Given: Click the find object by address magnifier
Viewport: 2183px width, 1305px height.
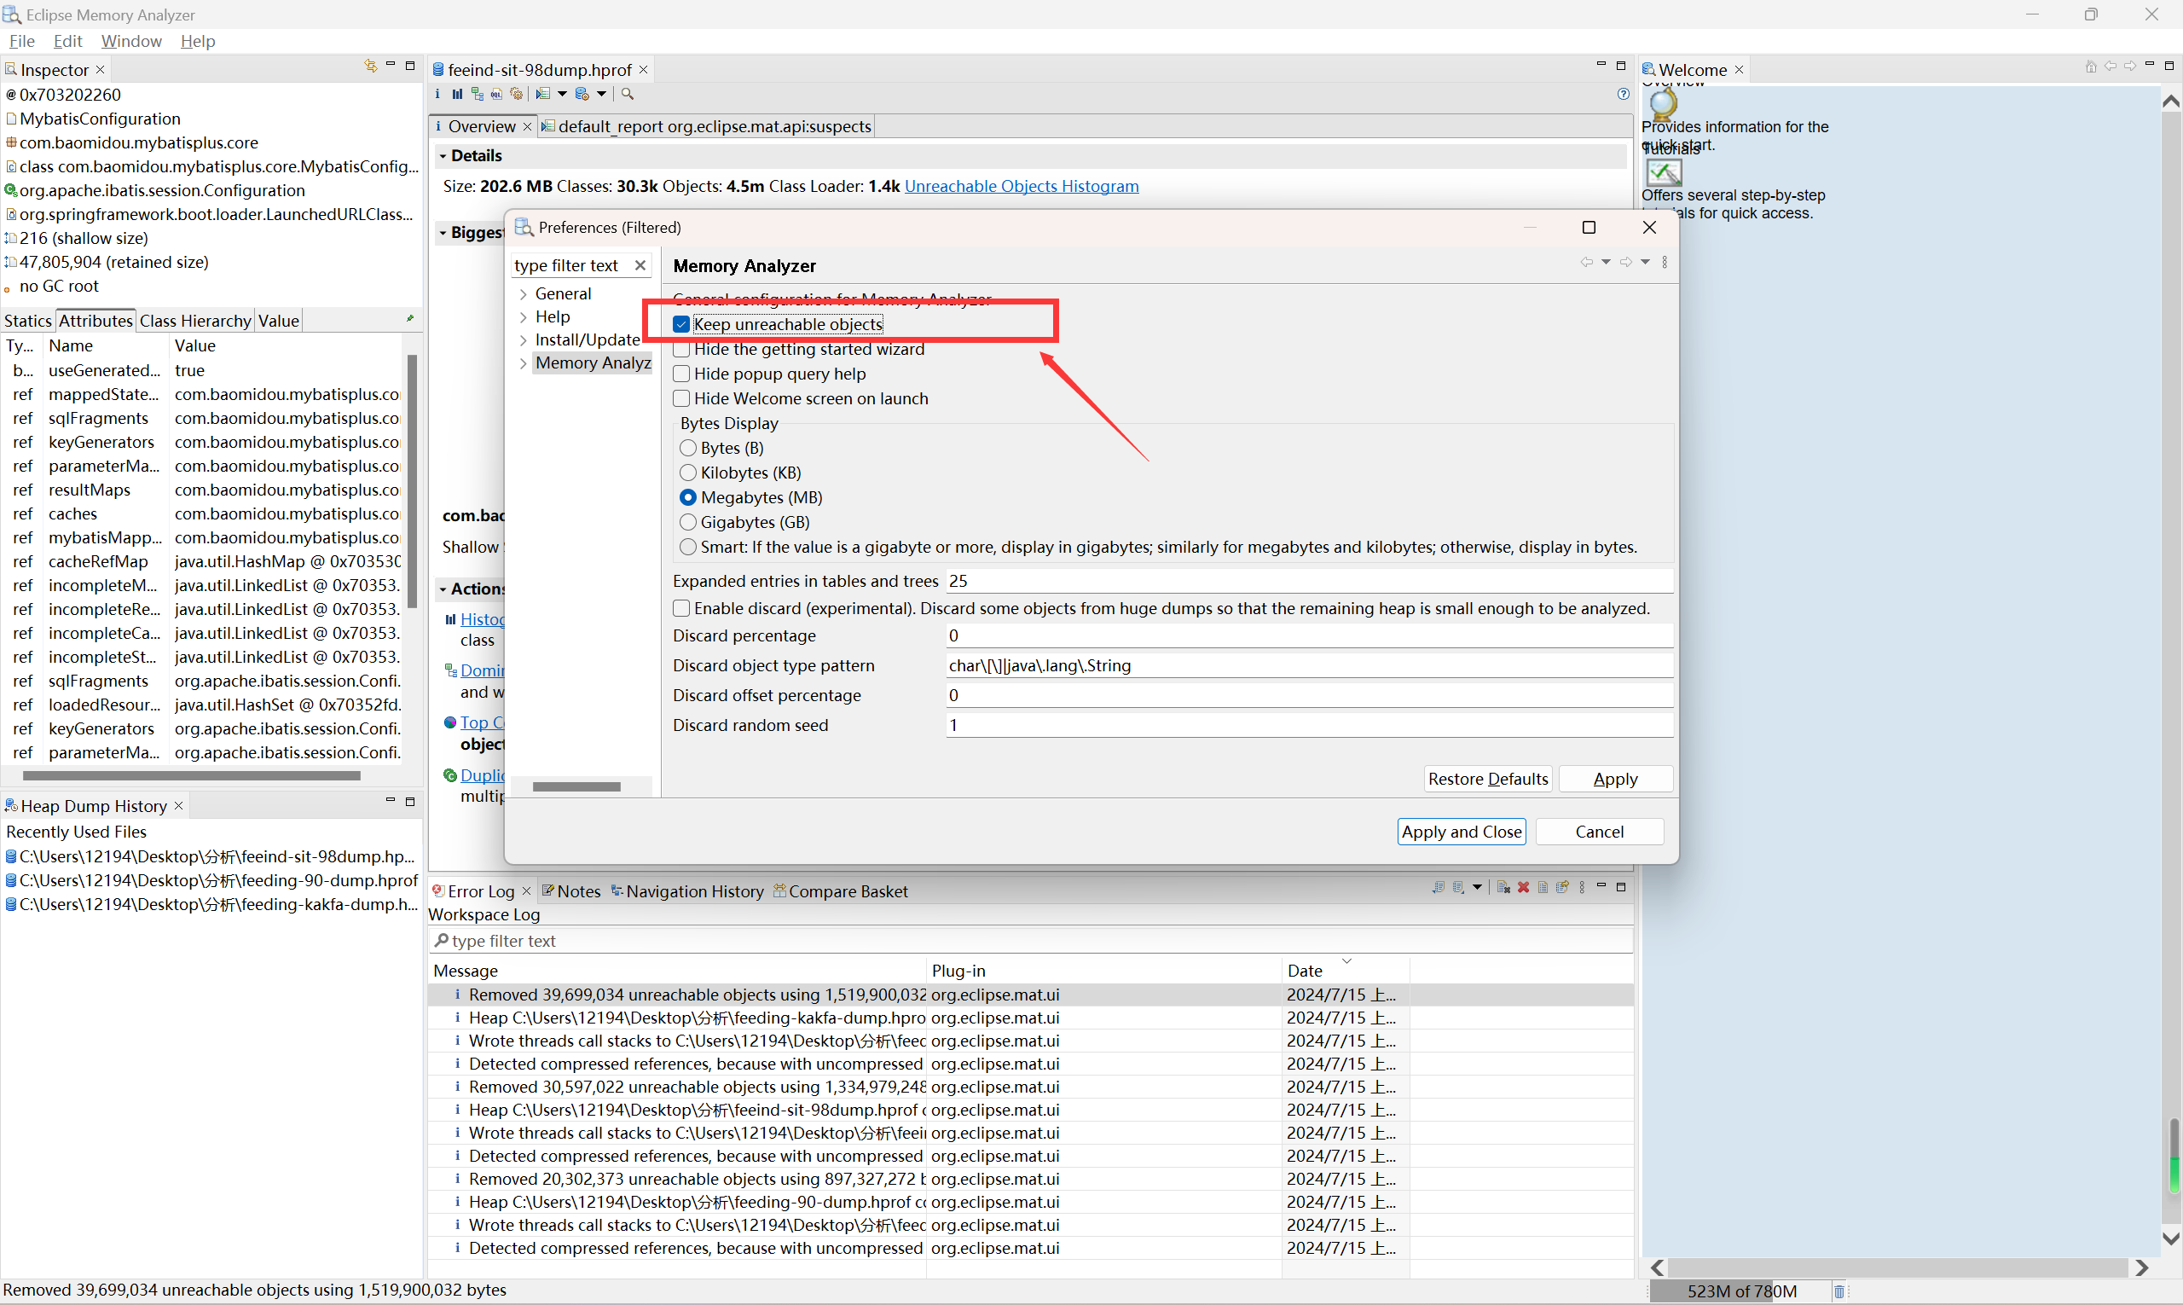Looking at the screenshot, I should (627, 94).
